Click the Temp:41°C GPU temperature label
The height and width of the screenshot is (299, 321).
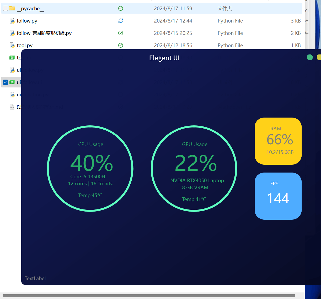pyautogui.click(x=194, y=199)
